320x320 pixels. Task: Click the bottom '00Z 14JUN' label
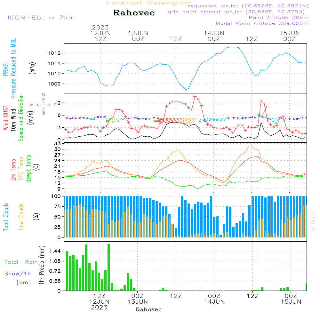click(x=214, y=299)
